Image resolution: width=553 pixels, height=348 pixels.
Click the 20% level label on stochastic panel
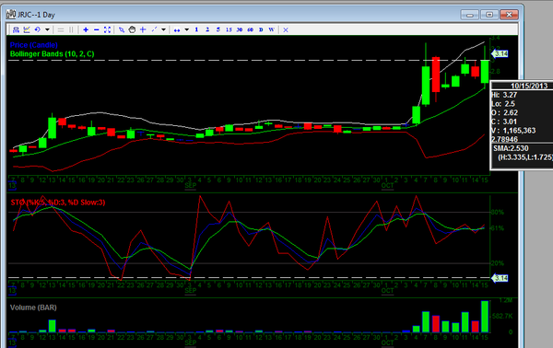(x=497, y=263)
